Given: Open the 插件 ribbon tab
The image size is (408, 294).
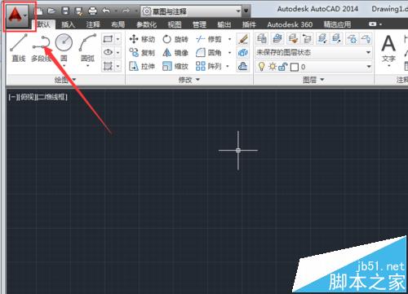Looking at the screenshot, I should (x=249, y=24).
